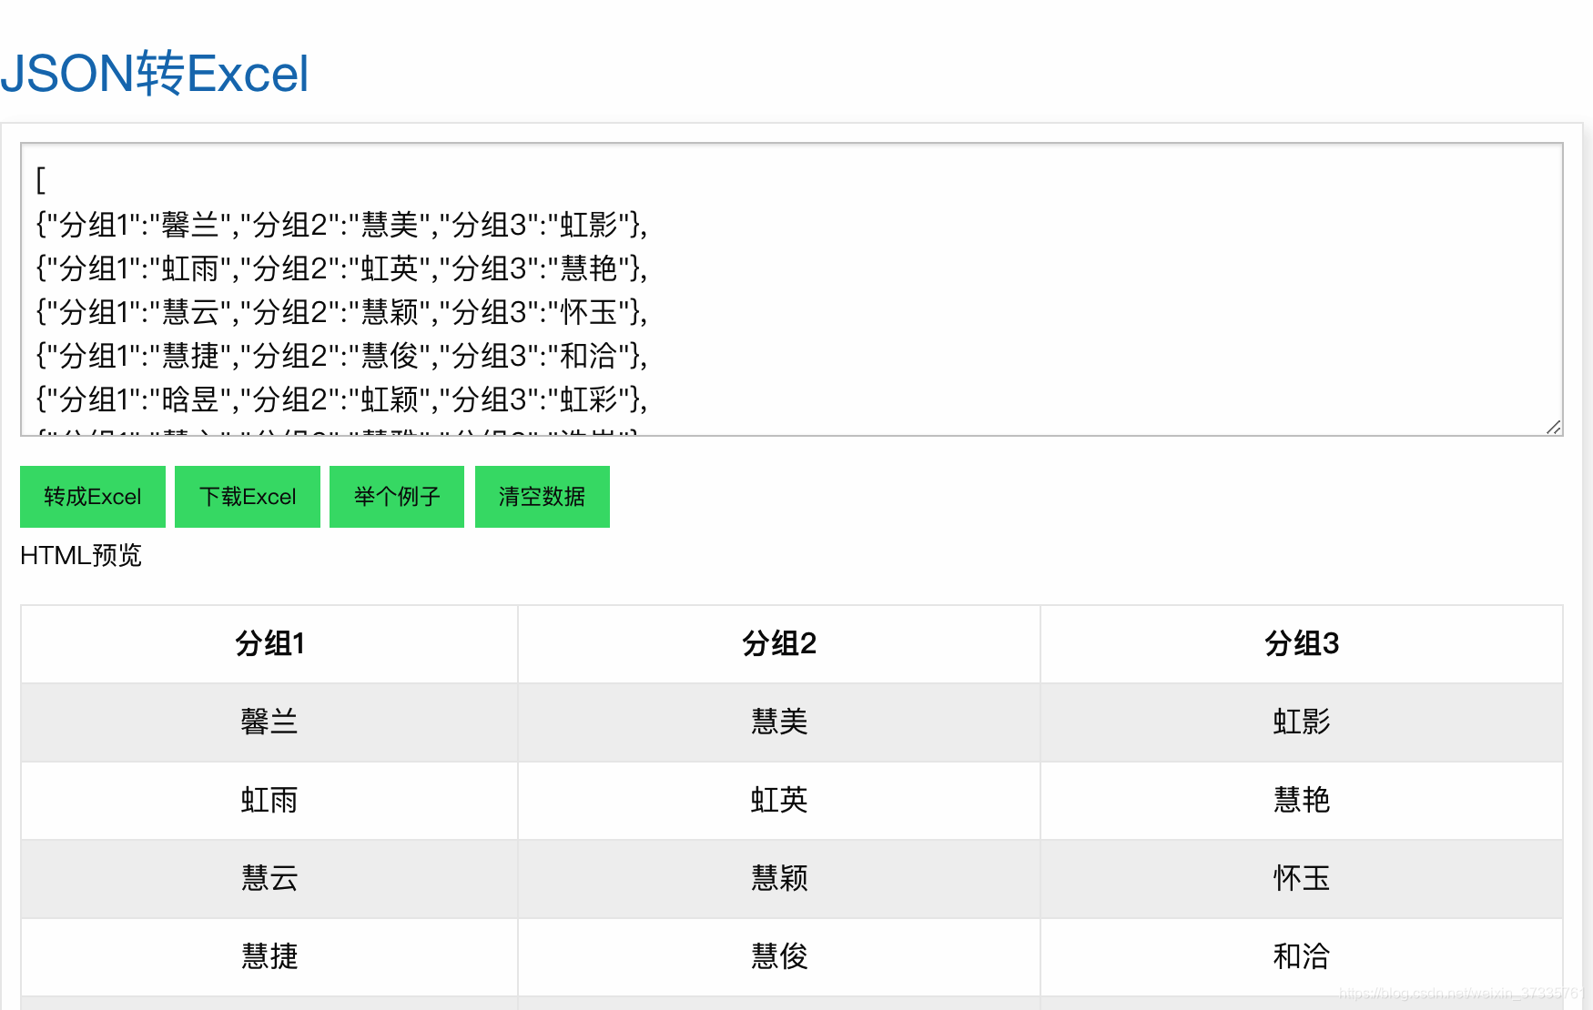Click table cell 慧颖

point(779,879)
